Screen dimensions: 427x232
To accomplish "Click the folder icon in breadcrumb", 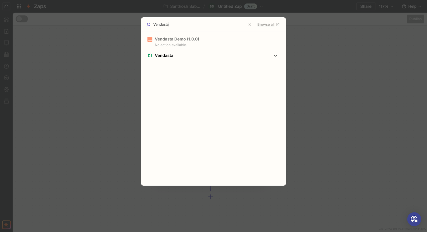I will coord(165,6).
